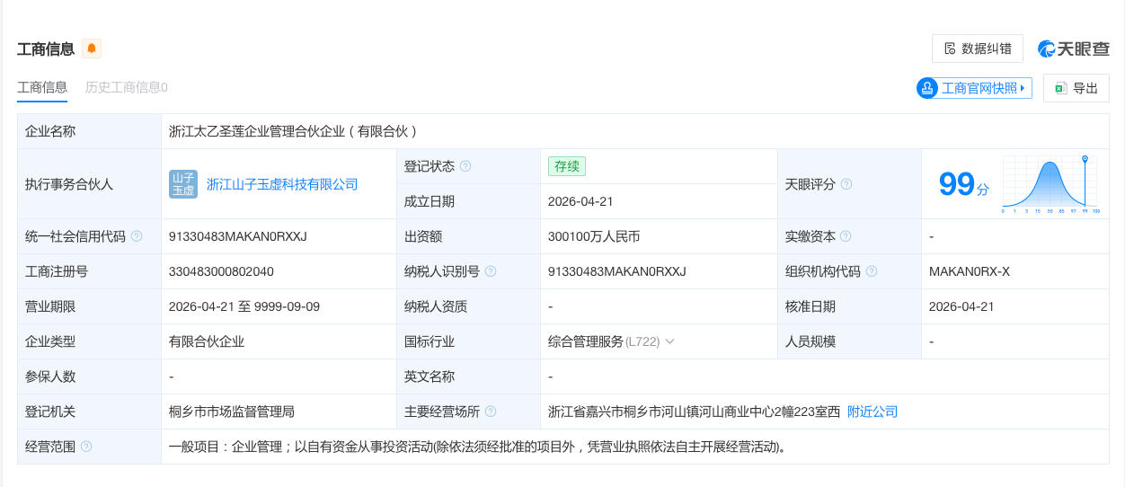Click the 天眼评分 distribution chart
Screen dimensions: 1125x487
[1050, 184]
